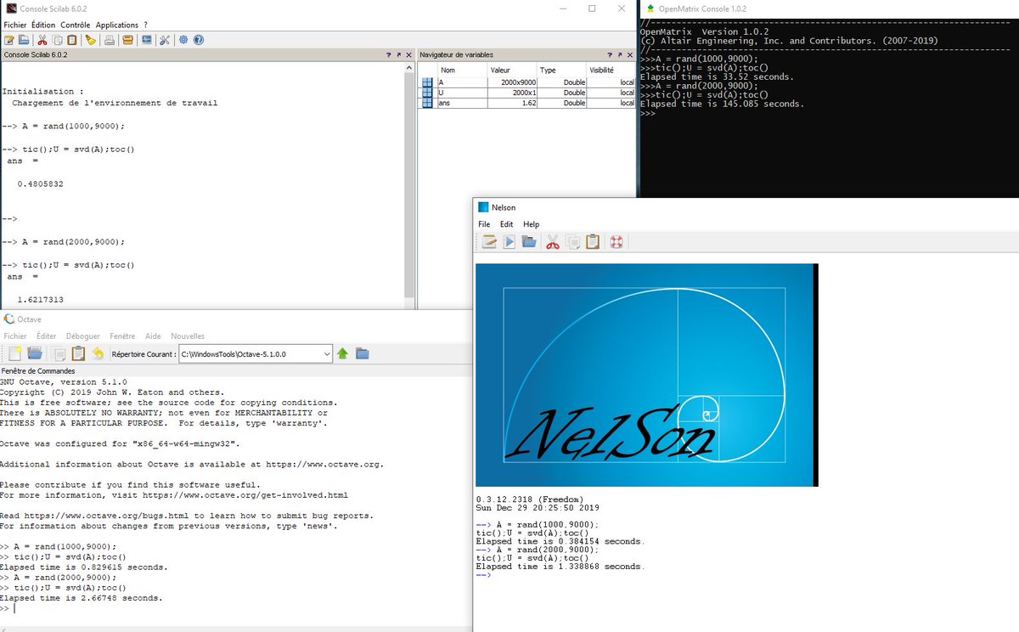Undock the Console Scilab panel arrow icon
Screen dimensions: 1019x632
[x=398, y=54]
